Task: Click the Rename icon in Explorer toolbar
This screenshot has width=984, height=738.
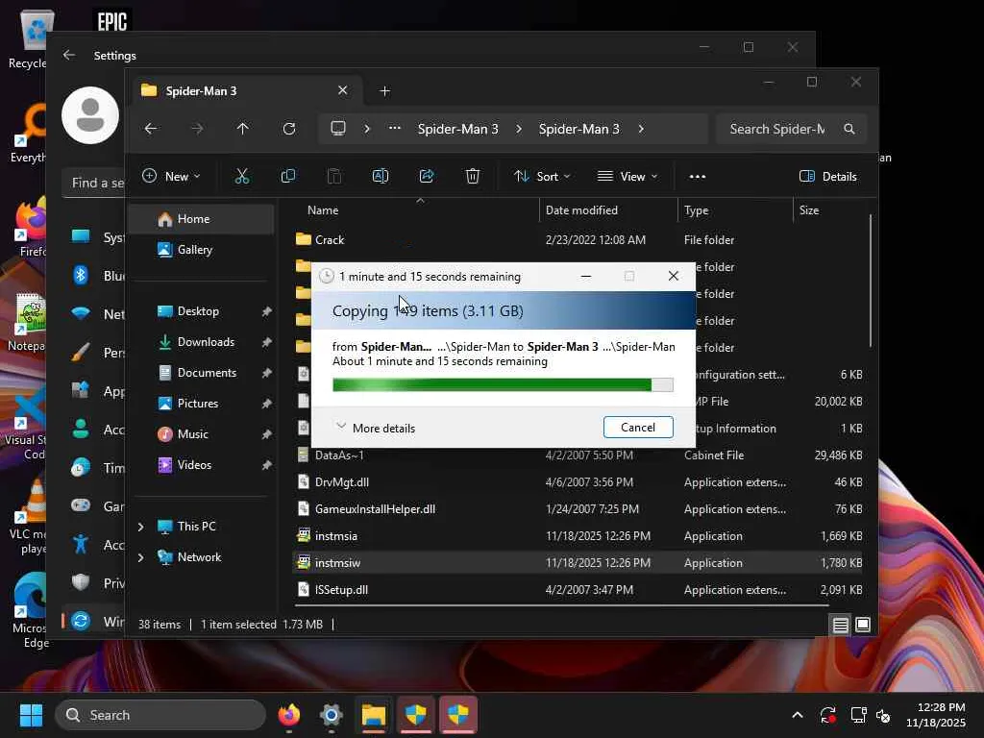Action: [x=381, y=177]
